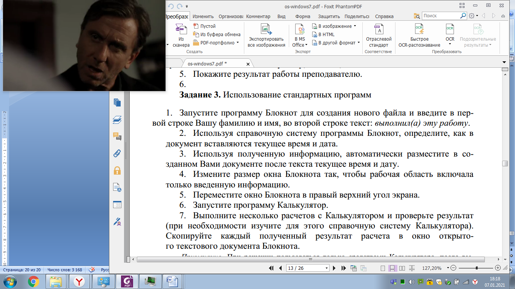The width and height of the screenshot is (515, 289).
Task: Open the quick access toolbar customize dropdown
Action: click(x=187, y=6)
